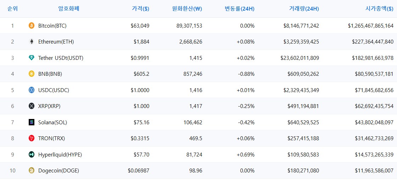The width and height of the screenshot is (397, 182).
Task: Select Hyperliquid market cap $14,573,265,339
Action: 374,155
